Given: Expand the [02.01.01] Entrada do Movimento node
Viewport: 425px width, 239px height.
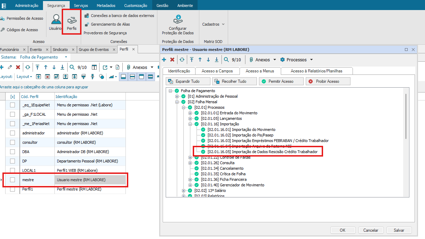Looking at the screenshot, I should [x=190, y=113].
